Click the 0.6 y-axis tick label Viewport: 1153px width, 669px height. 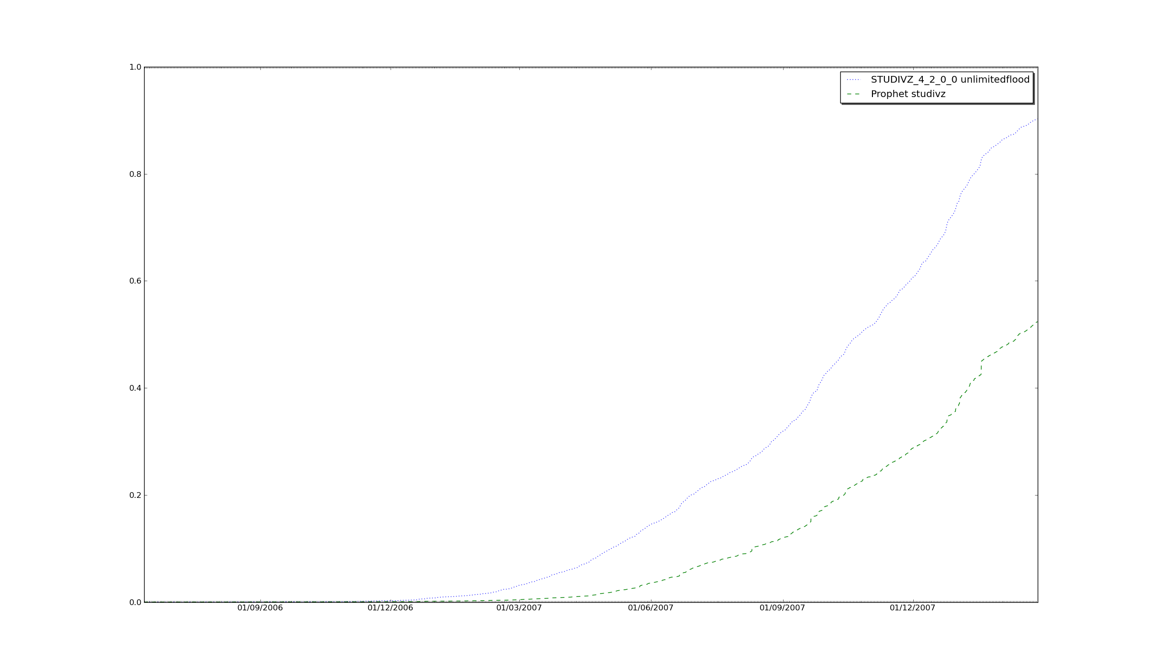[135, 281]
